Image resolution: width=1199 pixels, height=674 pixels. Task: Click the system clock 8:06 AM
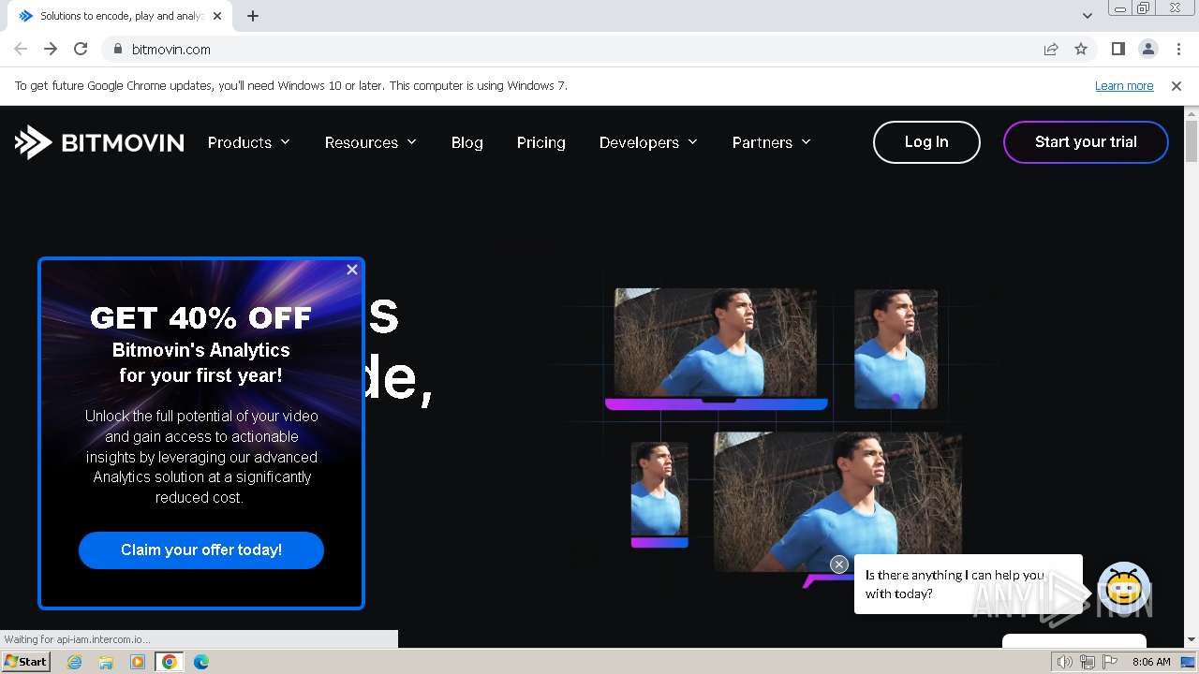[1151, 662]
